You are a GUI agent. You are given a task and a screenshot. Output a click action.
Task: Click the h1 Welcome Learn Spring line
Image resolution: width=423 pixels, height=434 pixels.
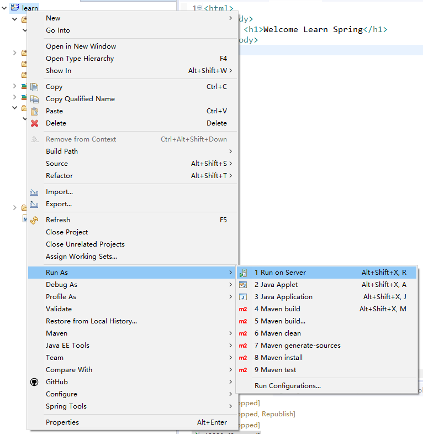click(315, 29)
